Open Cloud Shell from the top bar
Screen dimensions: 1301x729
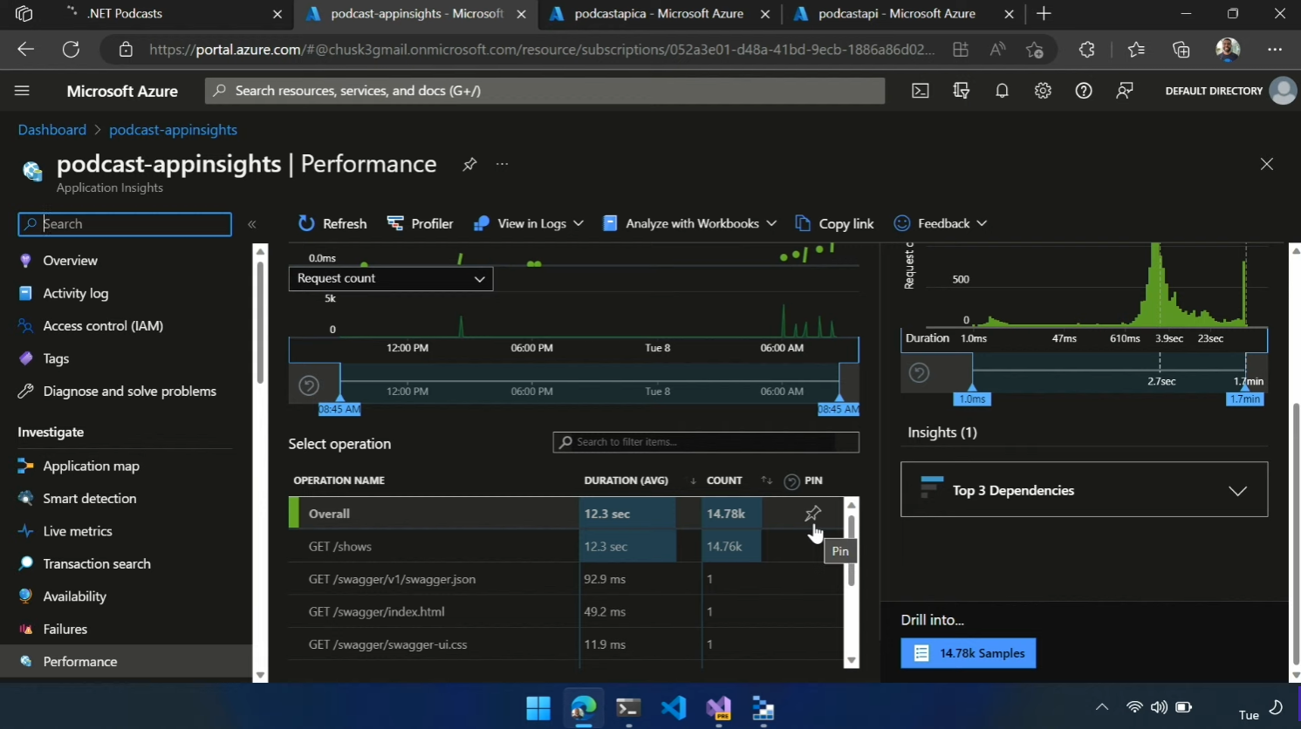tap(921, 91)
